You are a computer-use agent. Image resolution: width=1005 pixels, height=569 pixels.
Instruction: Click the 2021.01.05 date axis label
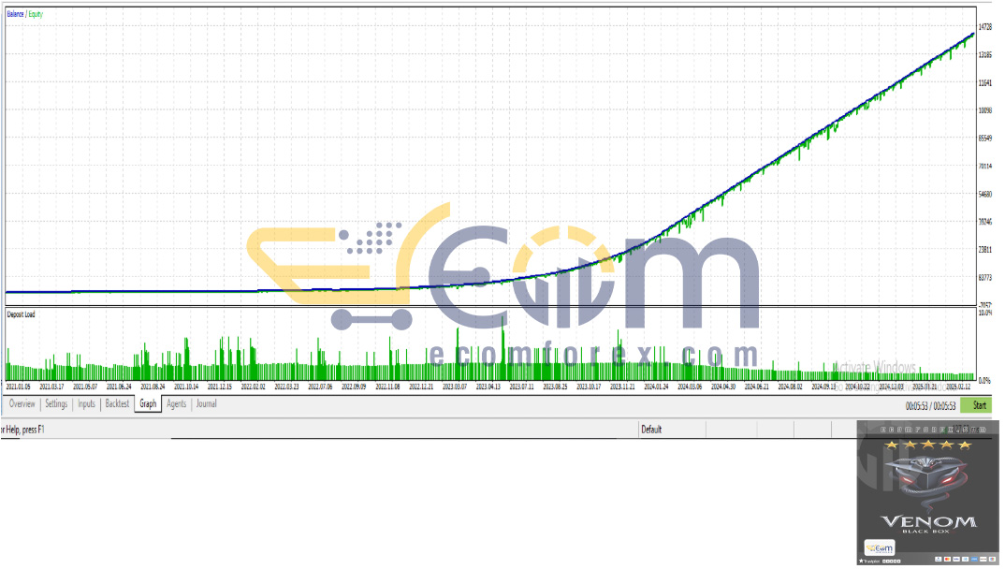[18, 387]
